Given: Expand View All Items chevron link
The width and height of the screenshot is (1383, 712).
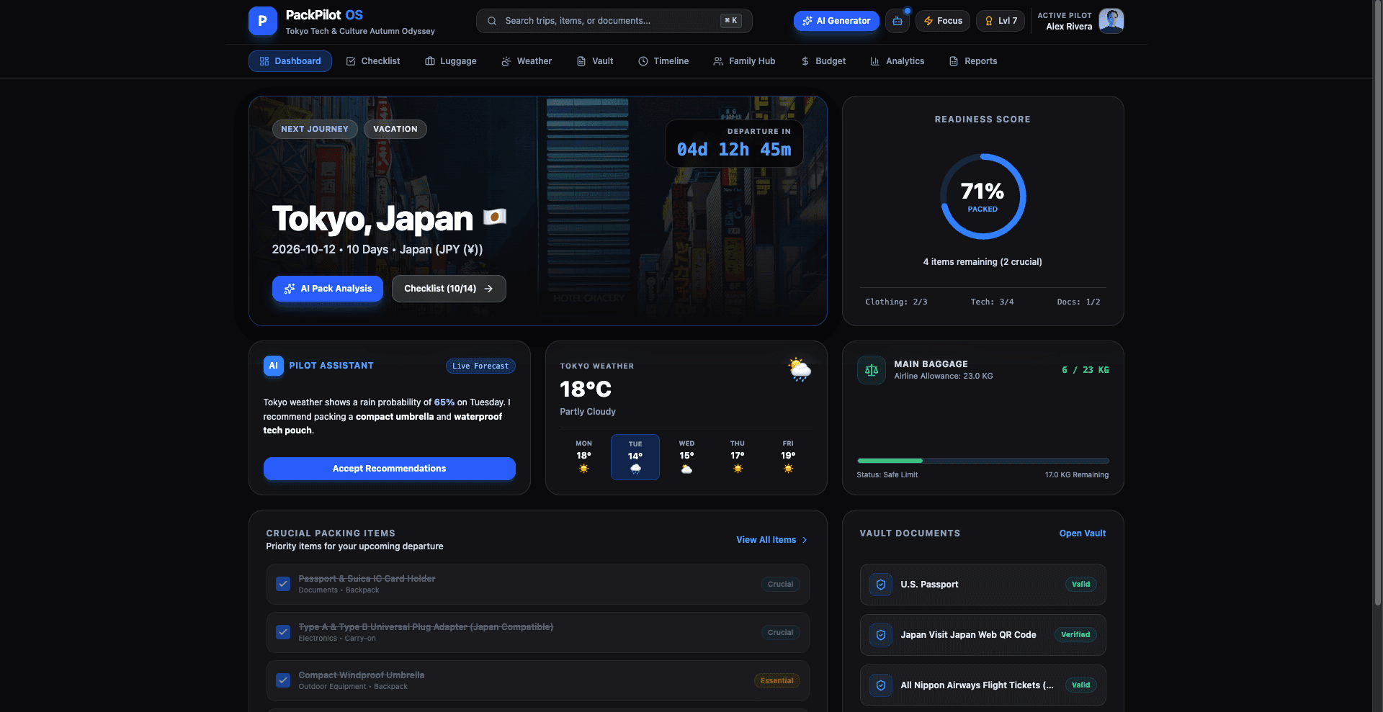Looking at the screenshot, I should [772, 540].
